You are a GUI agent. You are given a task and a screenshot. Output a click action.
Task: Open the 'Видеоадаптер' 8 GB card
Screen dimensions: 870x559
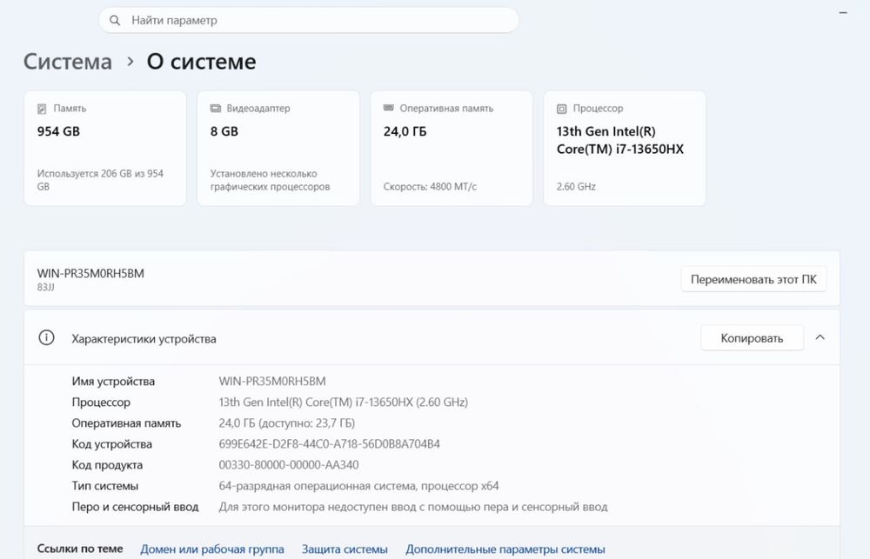pyautogui.click(x=278, y=148)
